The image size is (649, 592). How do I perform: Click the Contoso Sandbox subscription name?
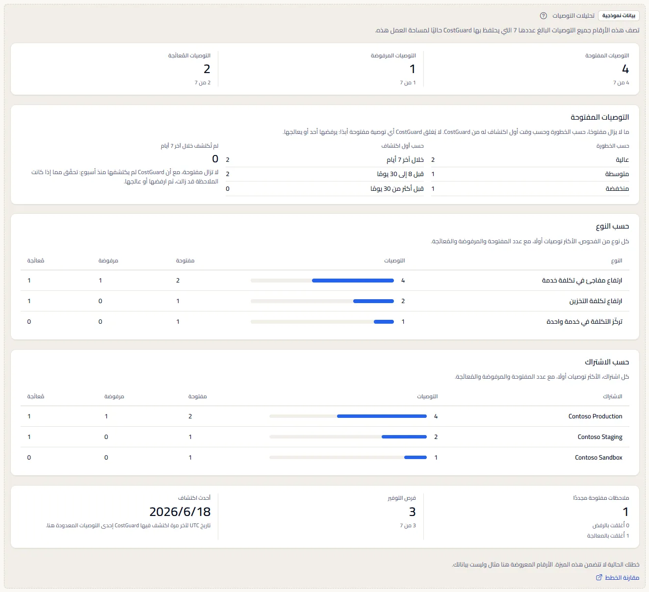598,458
